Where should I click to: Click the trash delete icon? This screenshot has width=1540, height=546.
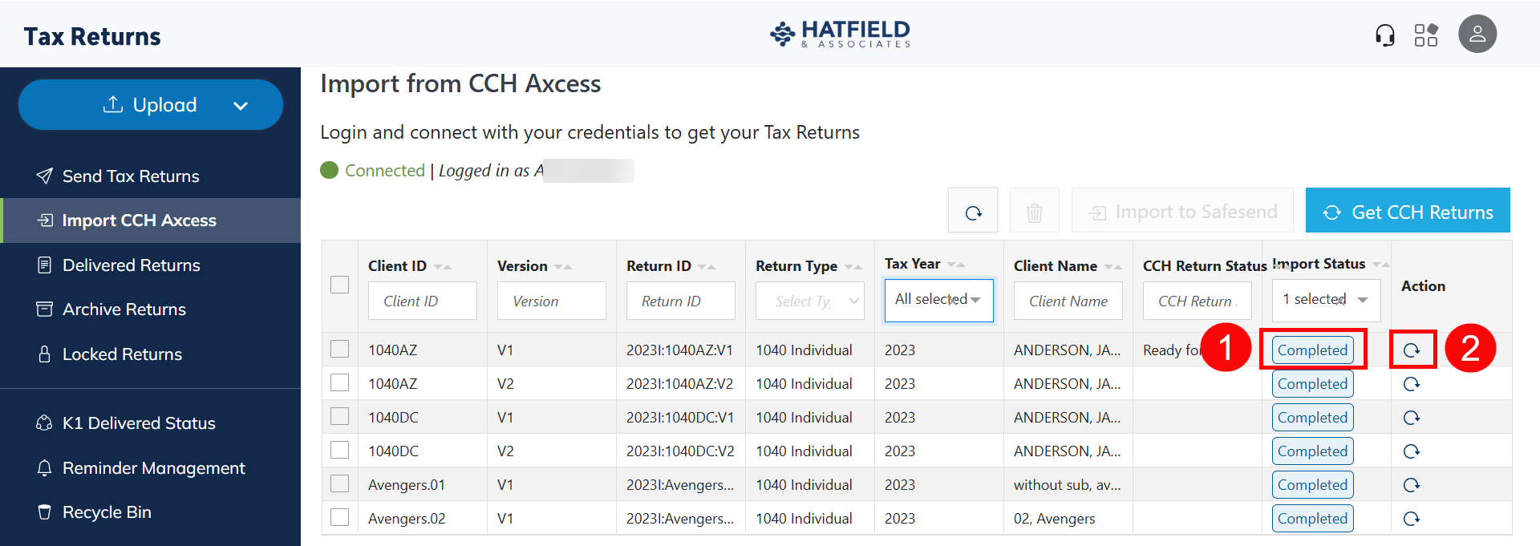tap(1035, 212)
